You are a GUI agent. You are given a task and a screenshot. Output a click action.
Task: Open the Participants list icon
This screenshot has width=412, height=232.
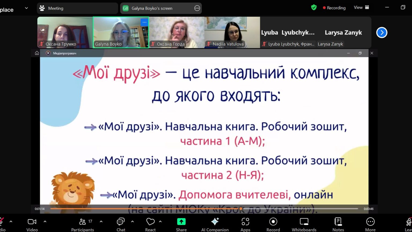coord(83,222)
